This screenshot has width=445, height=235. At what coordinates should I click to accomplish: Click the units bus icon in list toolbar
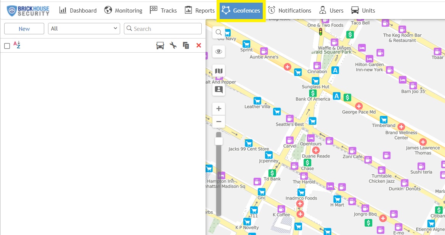click(160, 45)
